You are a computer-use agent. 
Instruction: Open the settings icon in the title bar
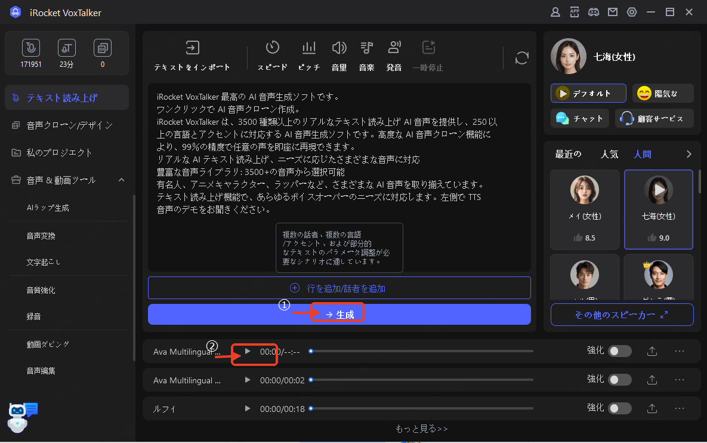[x=632, y=12]
